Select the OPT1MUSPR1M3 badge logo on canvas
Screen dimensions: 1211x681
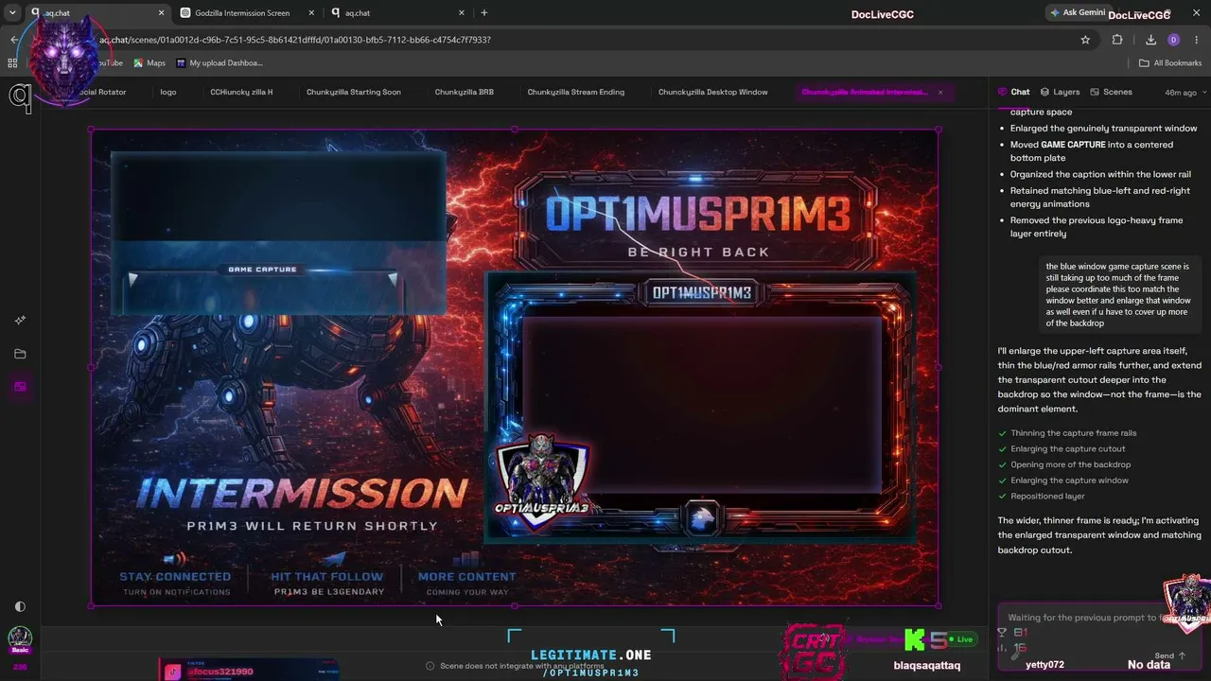pos(541,482)
